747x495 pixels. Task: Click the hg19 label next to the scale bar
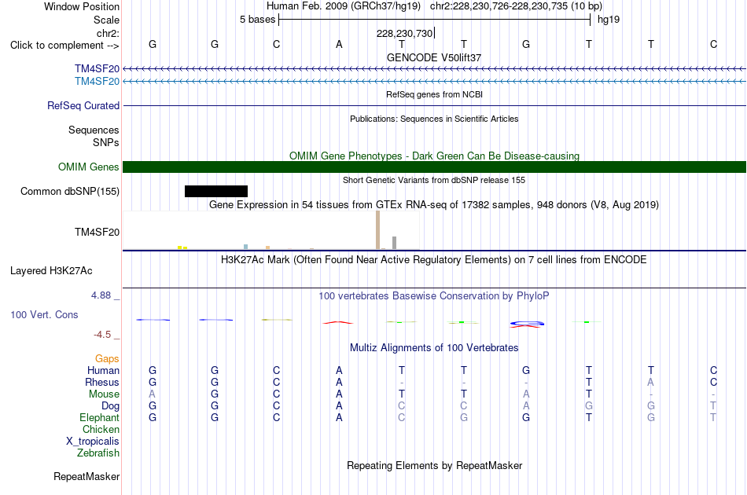point(609,20)
